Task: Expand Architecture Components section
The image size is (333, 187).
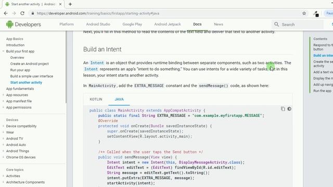Action: 3,182
